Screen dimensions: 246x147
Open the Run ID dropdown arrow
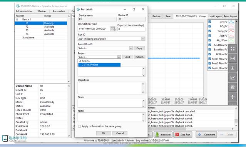point(143,39)
